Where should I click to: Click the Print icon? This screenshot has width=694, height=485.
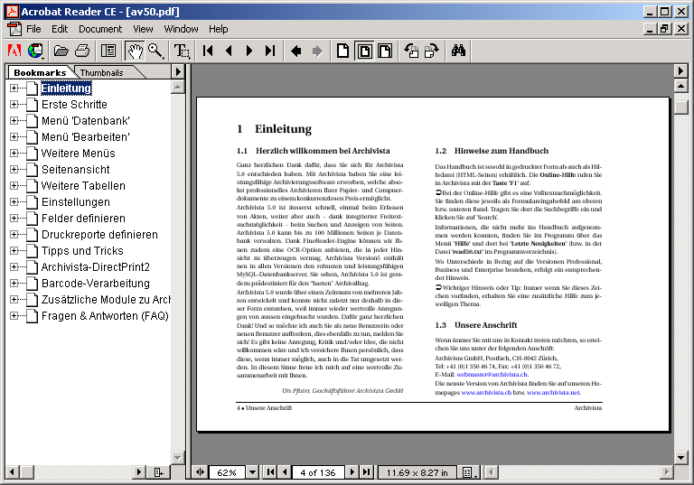tap(82, 51)
